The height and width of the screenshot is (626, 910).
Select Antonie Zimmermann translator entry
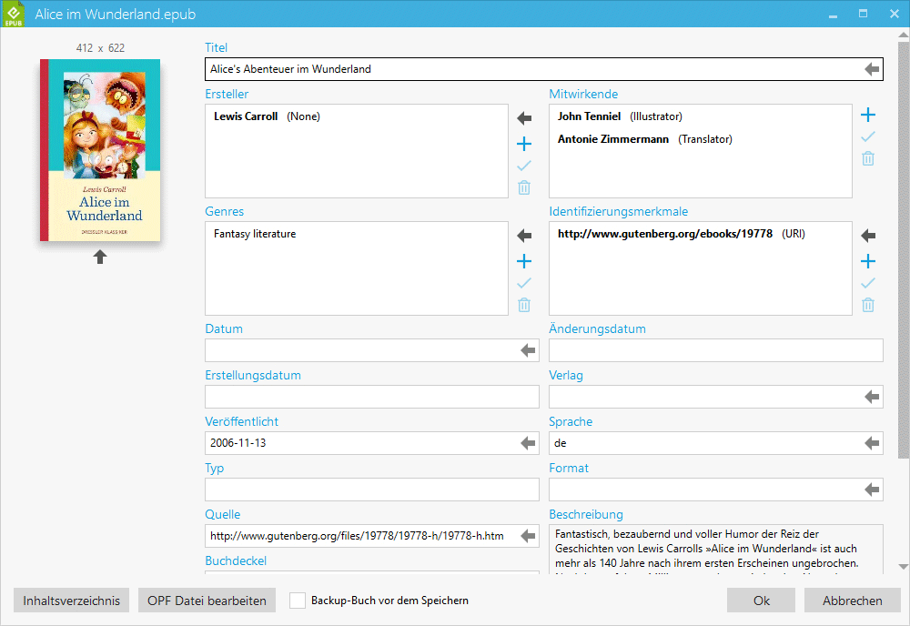point(613,139)
